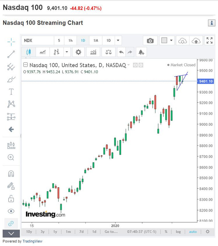
Task: Click the gray layout square swatch
Action: [x=164, y=40]
